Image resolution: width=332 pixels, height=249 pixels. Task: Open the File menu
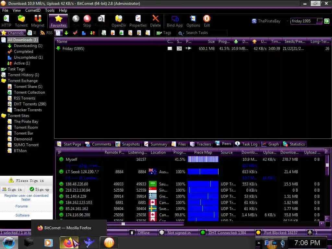coord(5,10)
